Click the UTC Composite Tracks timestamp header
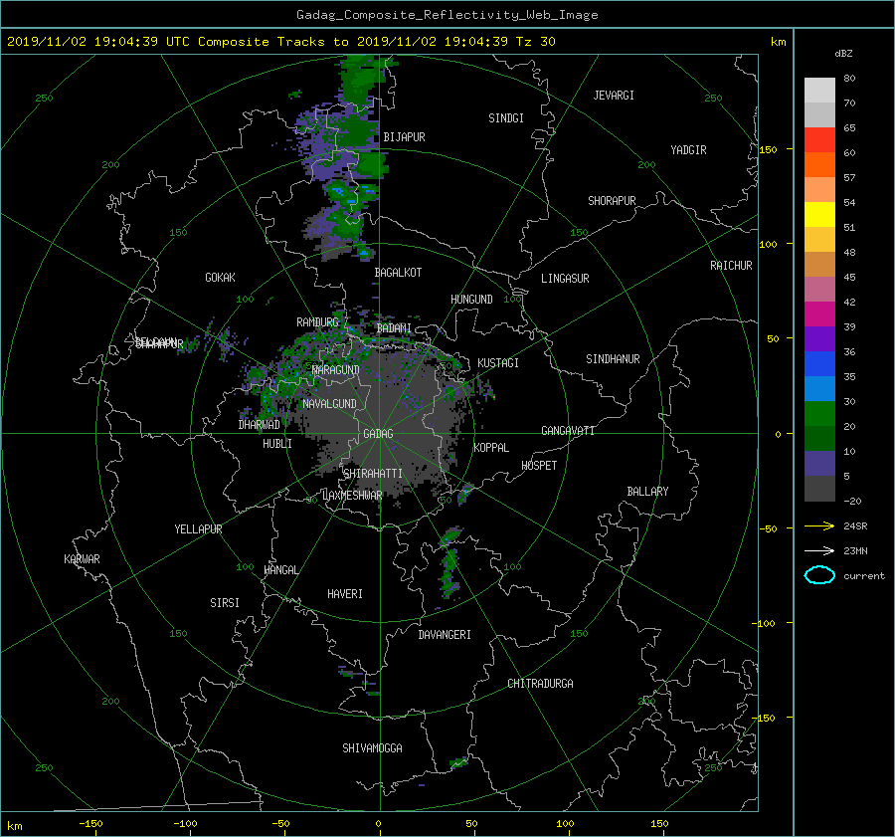The width and height of the screenshot is (895, 837). tap(281, 42)
